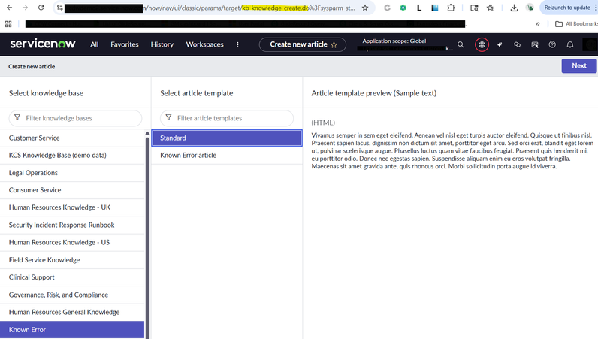This screenshot has height=339, width=598.
Task: Open the browser profile avatar
Action: tap(530, 8)
